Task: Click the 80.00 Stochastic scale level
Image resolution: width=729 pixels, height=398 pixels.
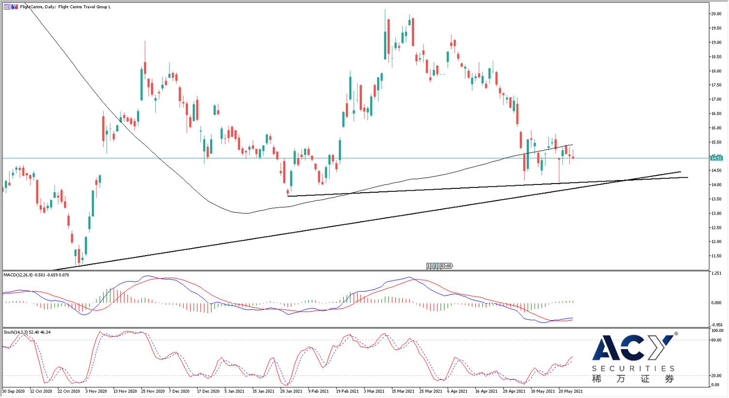Action: tap(716, 340)
